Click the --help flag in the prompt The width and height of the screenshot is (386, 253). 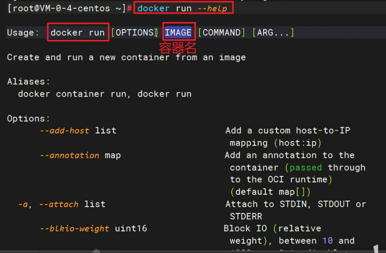pyautogui.click(x=213, y=8)
